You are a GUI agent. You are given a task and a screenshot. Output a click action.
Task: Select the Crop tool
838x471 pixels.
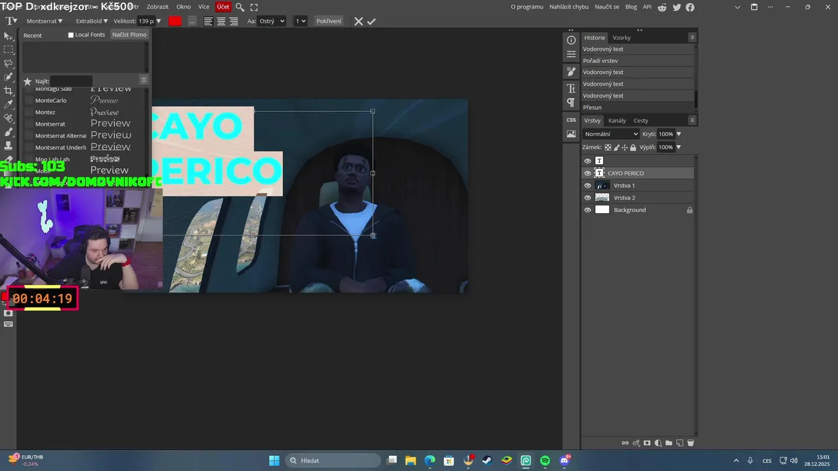coord(9,91)
